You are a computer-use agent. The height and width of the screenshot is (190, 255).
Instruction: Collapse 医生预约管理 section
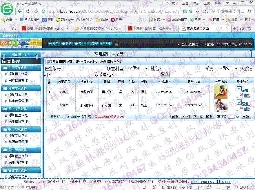click(x=21, y=150)
